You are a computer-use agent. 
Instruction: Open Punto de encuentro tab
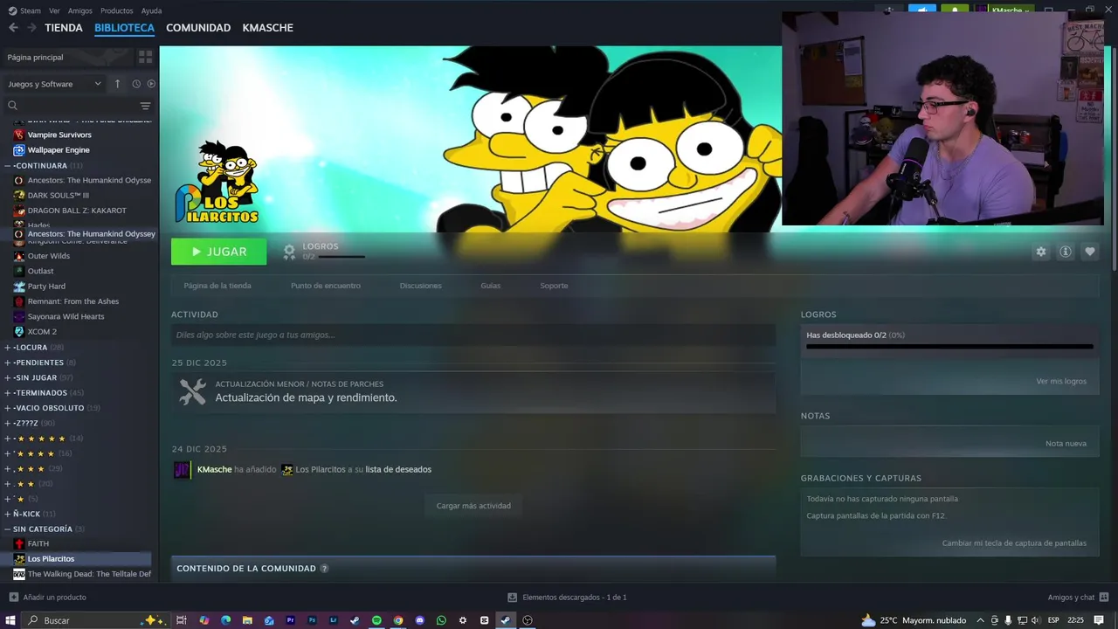pyautogui.click(x=326, y=286)
